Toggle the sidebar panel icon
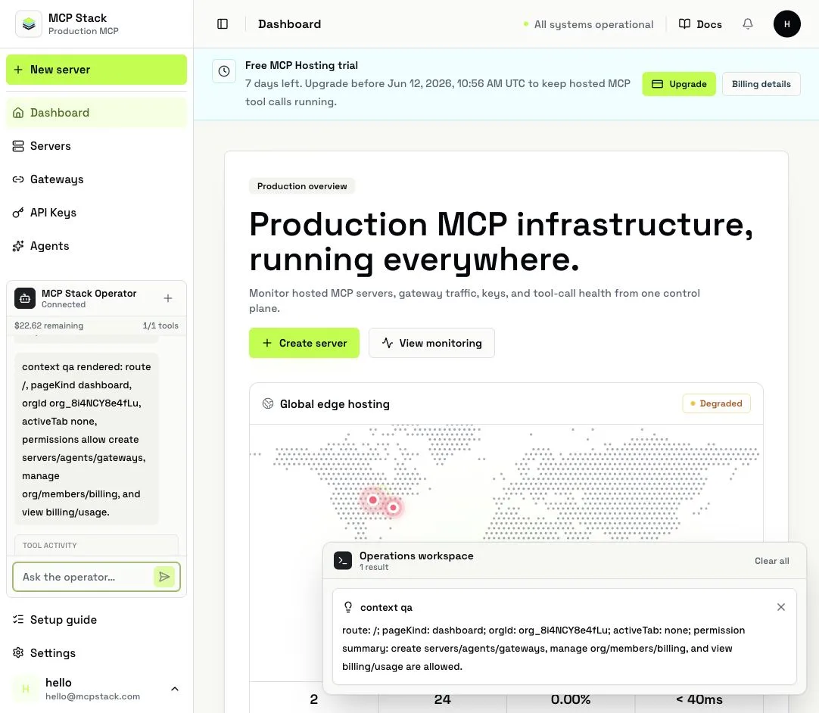Image resolution: width=819 pixels, height=713 pixels. point(223,24)
